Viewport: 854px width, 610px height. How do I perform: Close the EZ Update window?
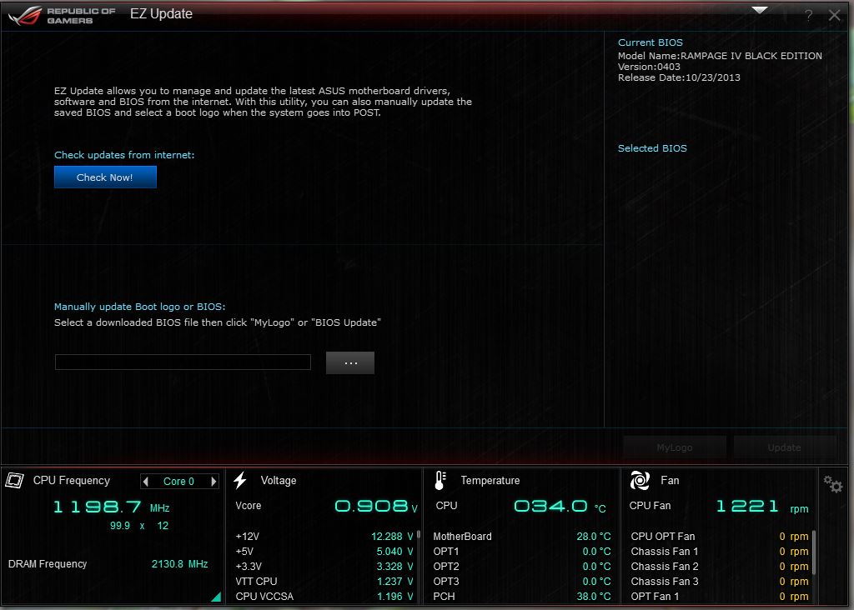[x=834, y=15]
